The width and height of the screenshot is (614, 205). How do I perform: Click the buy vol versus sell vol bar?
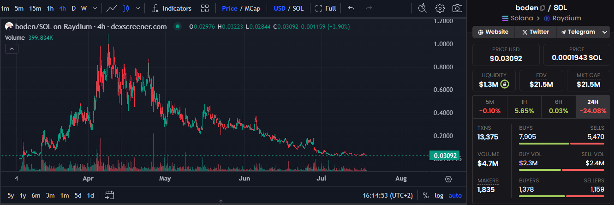click(561, 170)
